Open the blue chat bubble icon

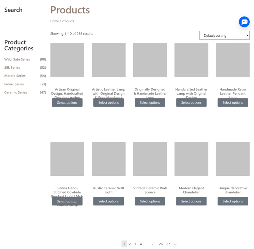[244, 22]
